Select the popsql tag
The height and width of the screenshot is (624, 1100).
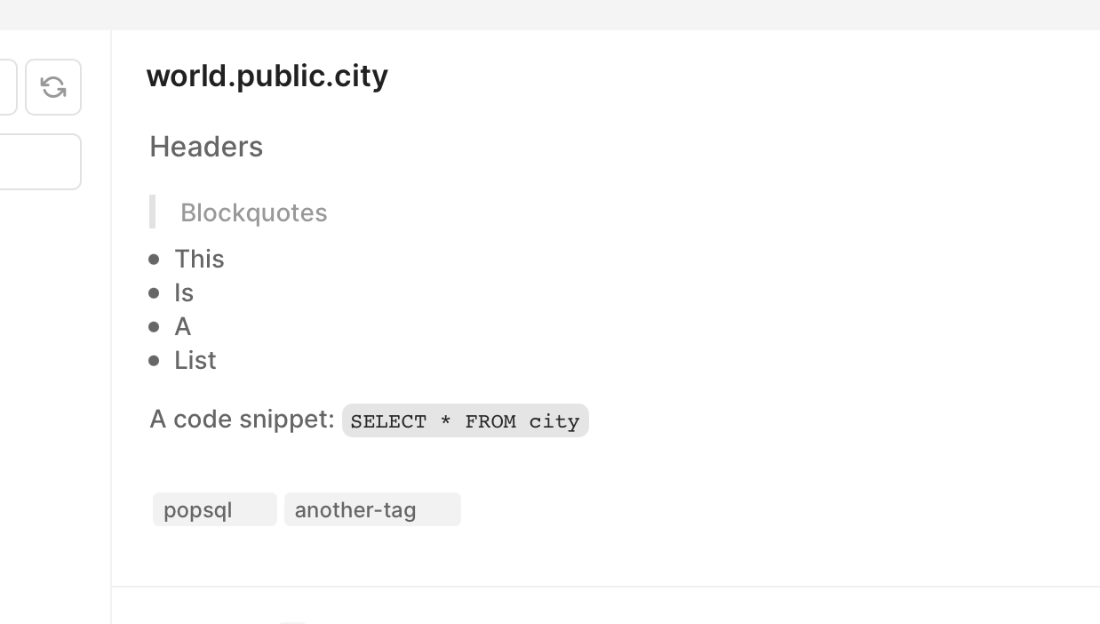tap(215, 509)
